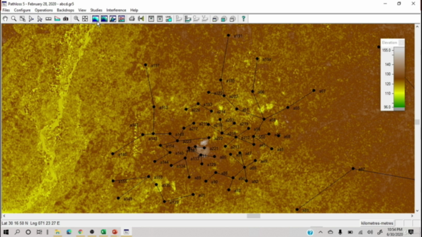Open the Configure menu

pos(22,11)
